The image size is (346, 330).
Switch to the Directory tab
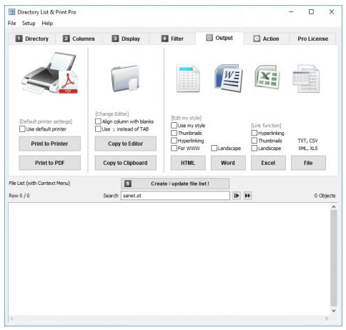tap(32, 39)
